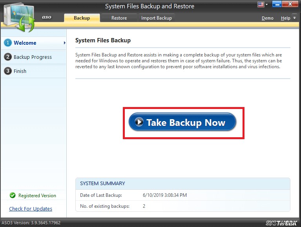The image size is (301, 227).
Task: Click the Registered Version label
Action: coord(37,196)
